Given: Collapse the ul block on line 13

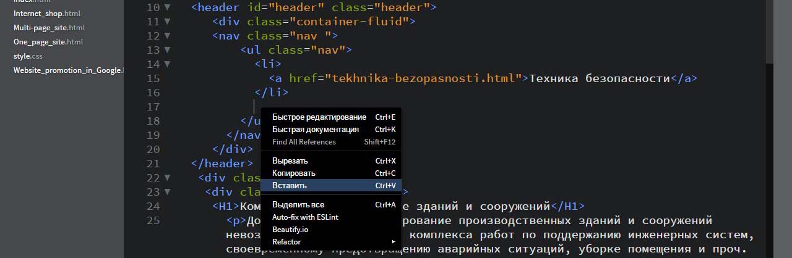Looking at the screenshot, I should coord(167,51).
